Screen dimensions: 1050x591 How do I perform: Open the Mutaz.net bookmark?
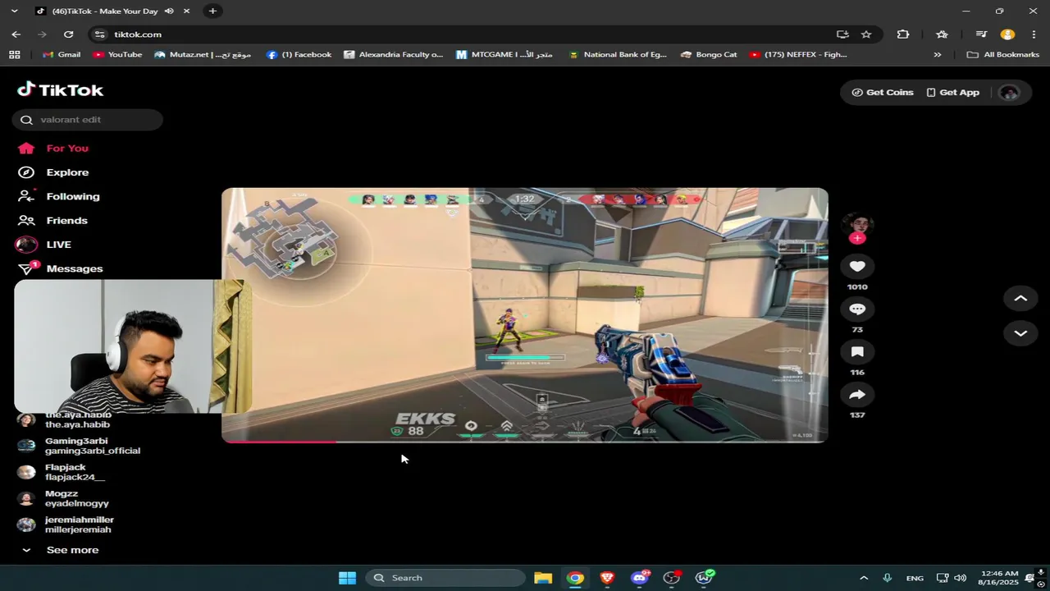[x=203, y=55]
